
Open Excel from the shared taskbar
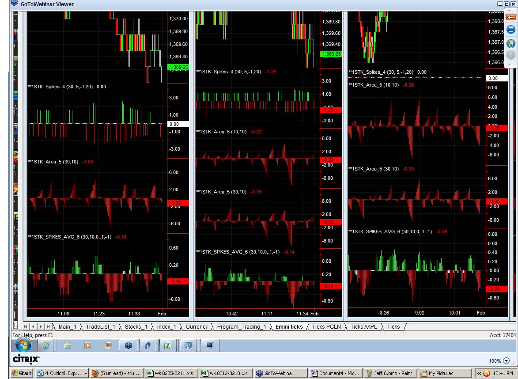[168, 345]
